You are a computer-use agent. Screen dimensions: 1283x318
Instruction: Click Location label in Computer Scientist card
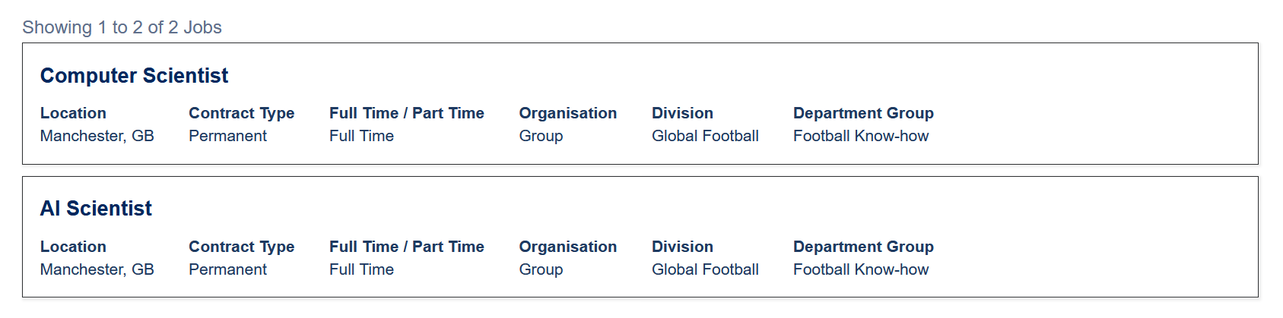(x=73, y=113)
